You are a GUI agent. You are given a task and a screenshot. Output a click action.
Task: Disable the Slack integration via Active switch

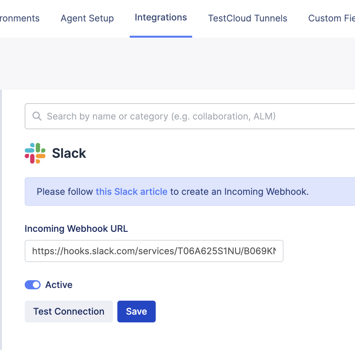point(33,285)
